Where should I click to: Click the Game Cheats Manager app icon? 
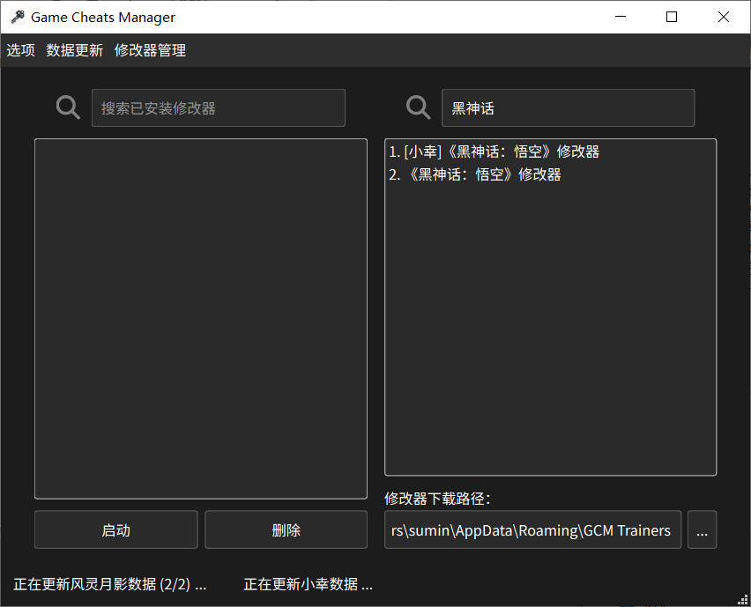point(18,17)
